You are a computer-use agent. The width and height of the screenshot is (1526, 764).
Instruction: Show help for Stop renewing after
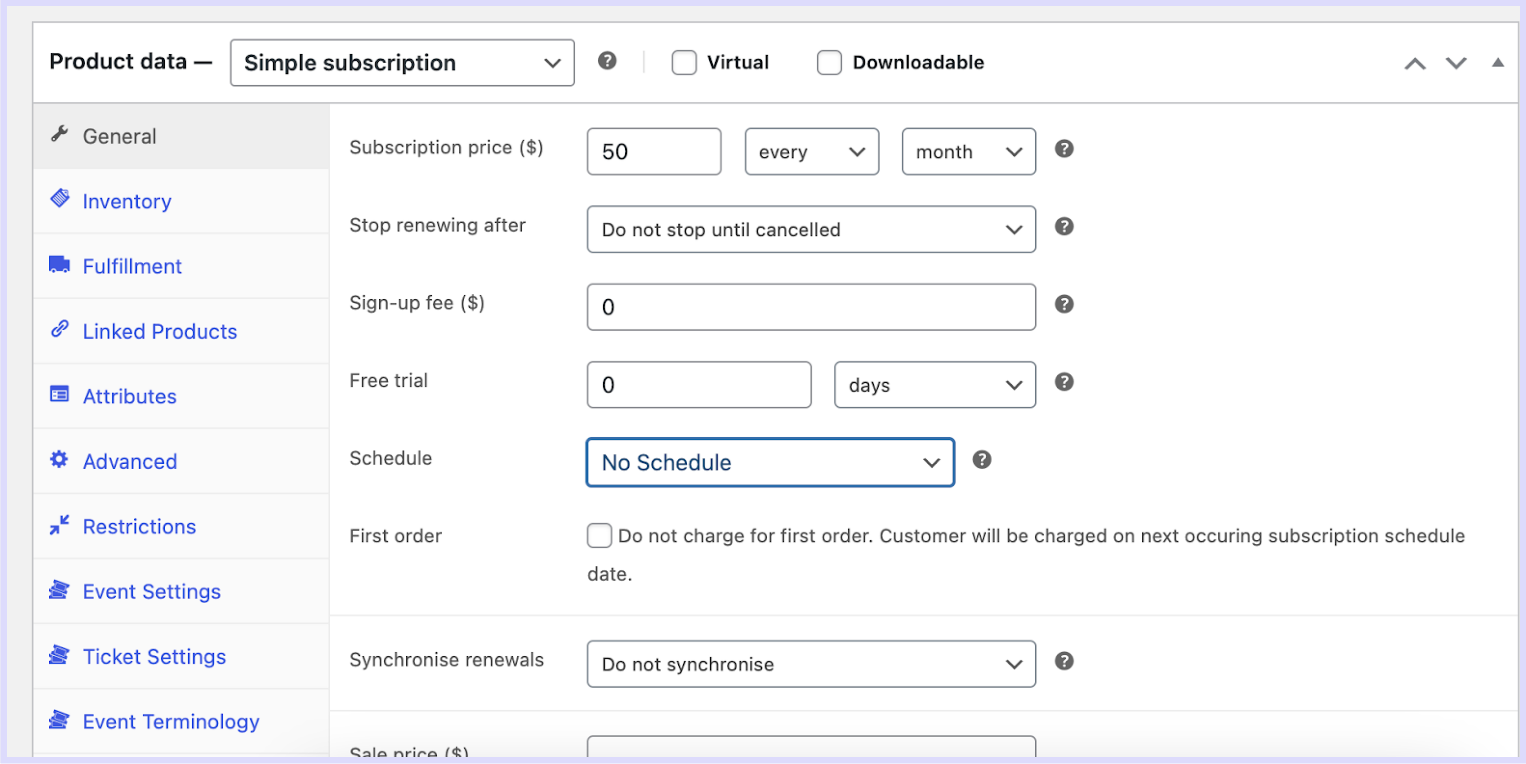1064,226
